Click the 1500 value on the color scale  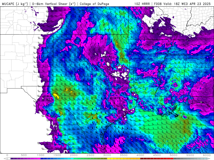(x=57, y=155)
